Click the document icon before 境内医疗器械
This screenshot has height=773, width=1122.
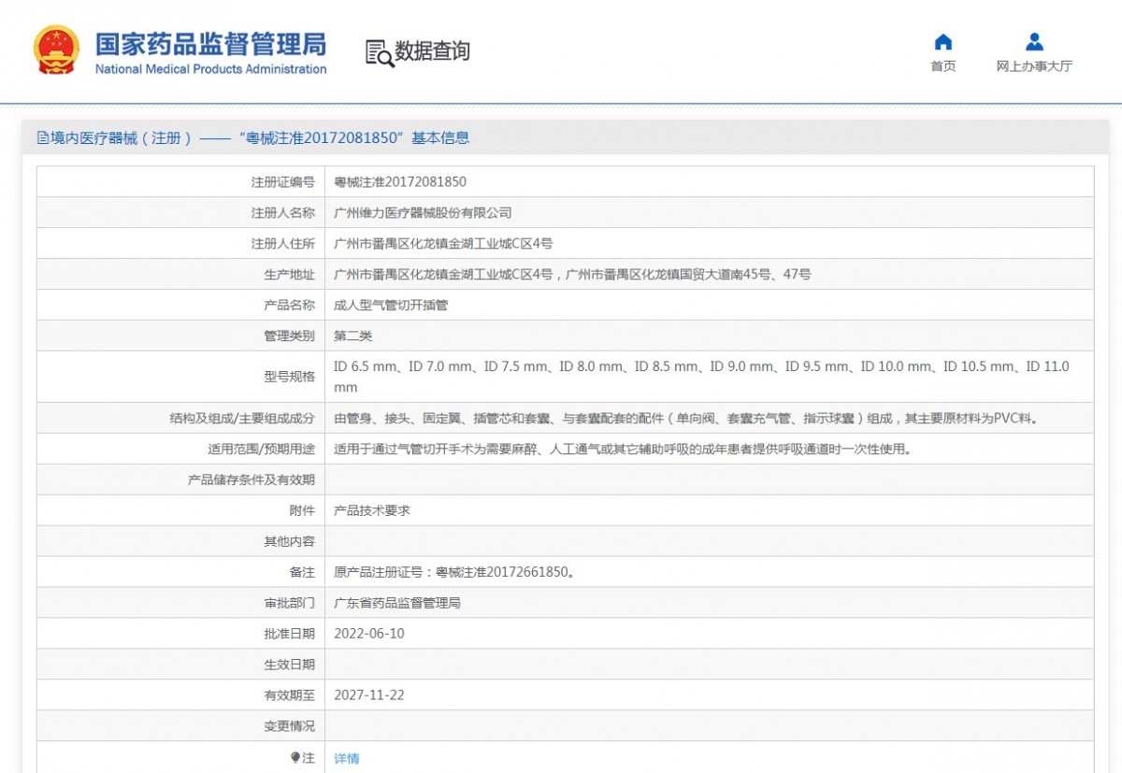[x=43, y=138]
